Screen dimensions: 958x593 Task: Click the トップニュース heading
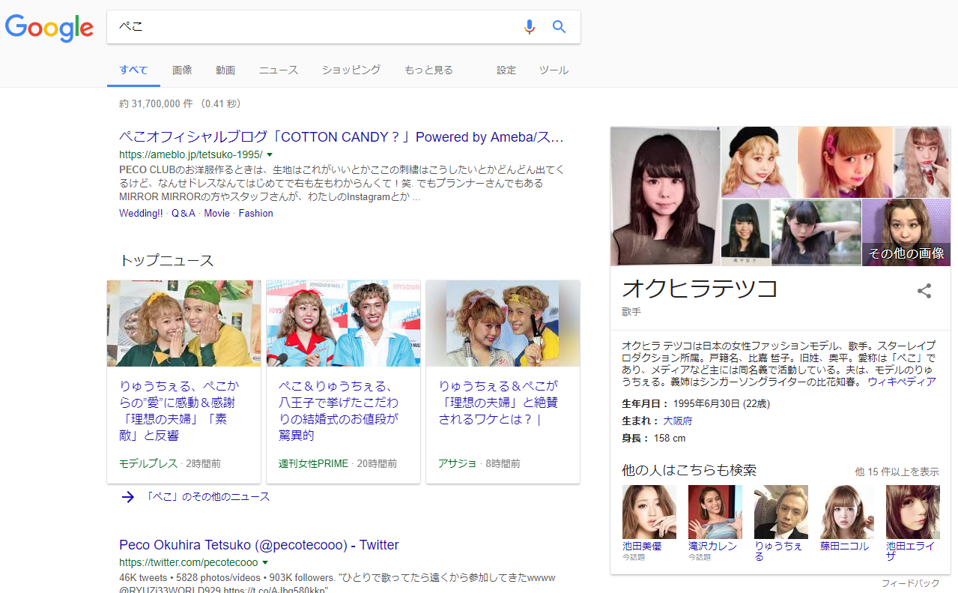coord(166,261)
